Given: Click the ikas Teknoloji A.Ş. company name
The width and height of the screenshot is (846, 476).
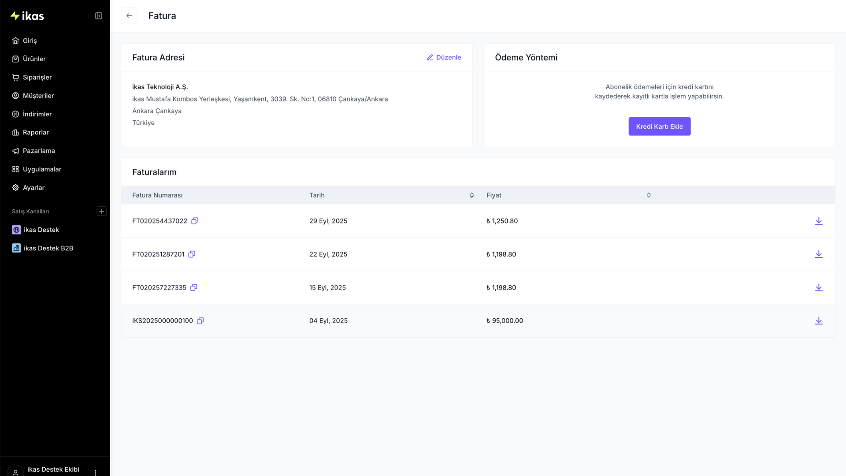Looking at the screenshot, I should [160, 87].
